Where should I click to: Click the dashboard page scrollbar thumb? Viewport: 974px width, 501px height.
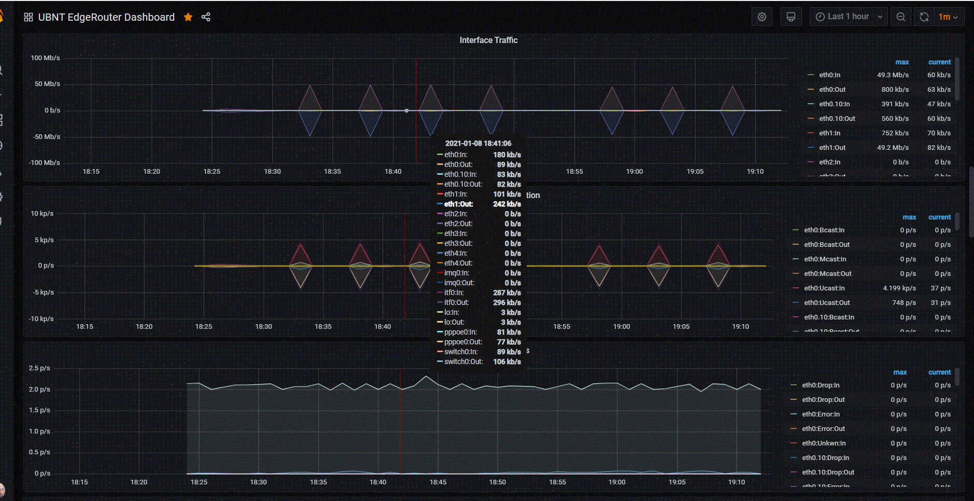[971, 202]
